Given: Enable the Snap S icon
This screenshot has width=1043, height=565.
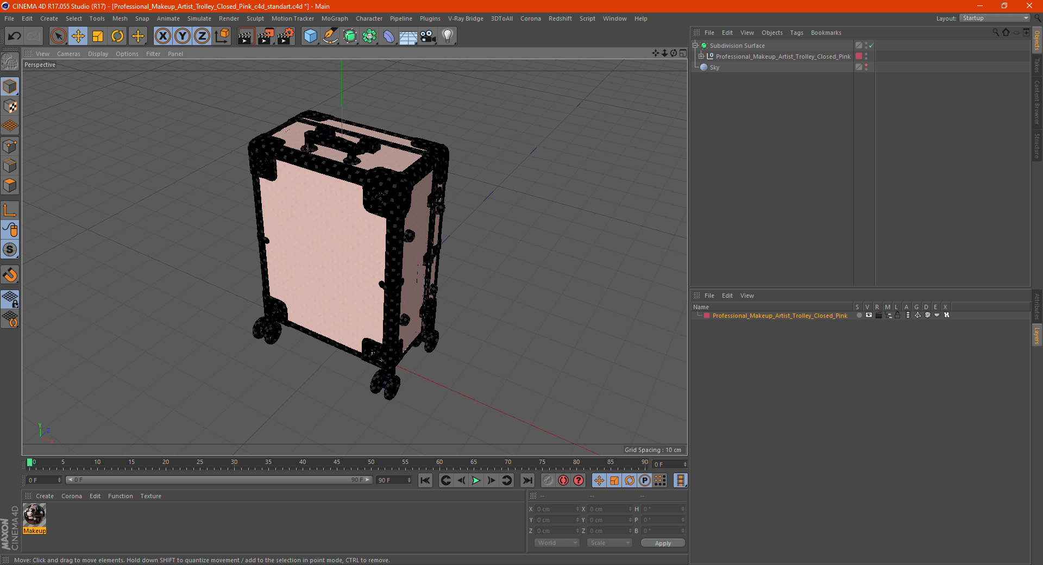Looking at the screenshot, I should 10,250.
